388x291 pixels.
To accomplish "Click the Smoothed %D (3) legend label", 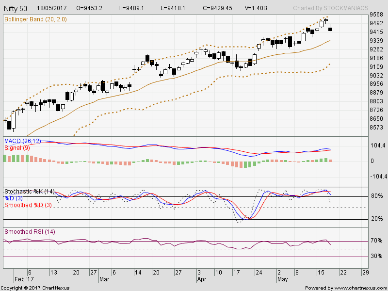I will (28, 205).
